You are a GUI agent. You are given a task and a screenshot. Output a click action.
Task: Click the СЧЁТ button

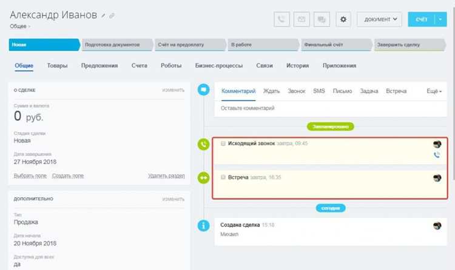pyautogui.click(x=422, y=19)
